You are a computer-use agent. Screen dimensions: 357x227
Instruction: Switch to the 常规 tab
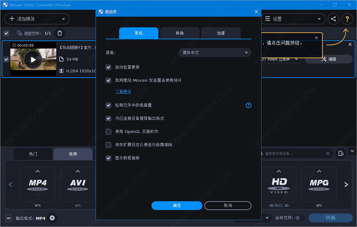click(139, 33)
